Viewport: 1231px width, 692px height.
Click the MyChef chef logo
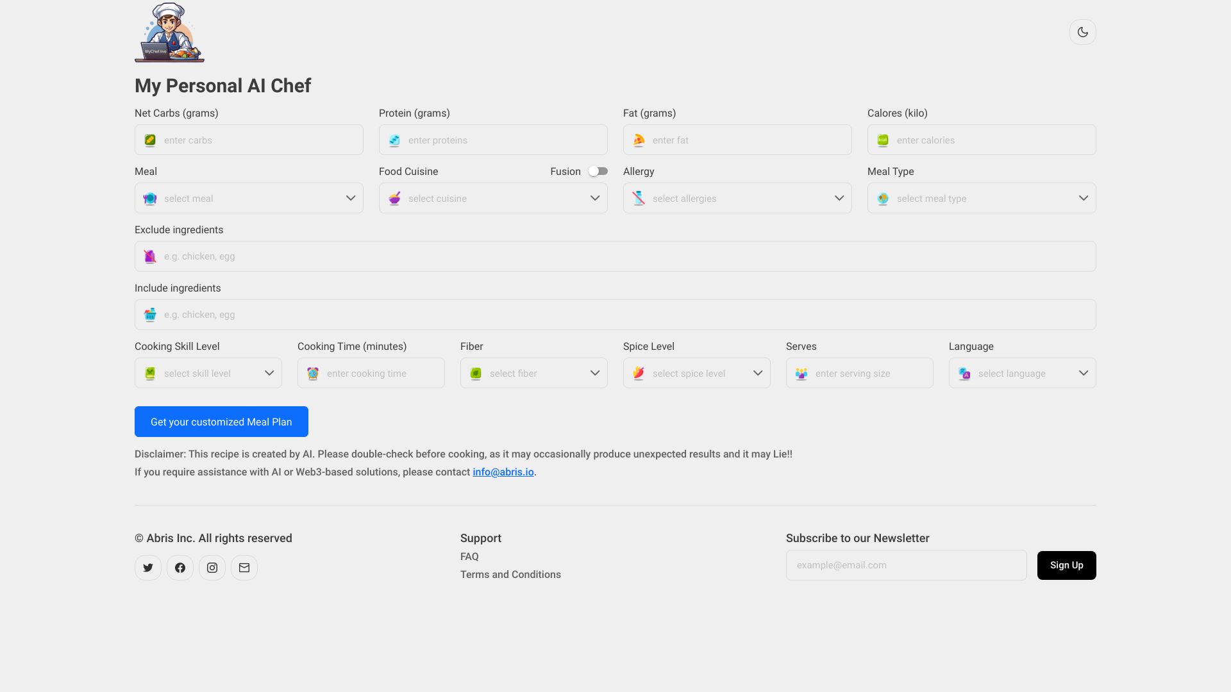point(169,32)
